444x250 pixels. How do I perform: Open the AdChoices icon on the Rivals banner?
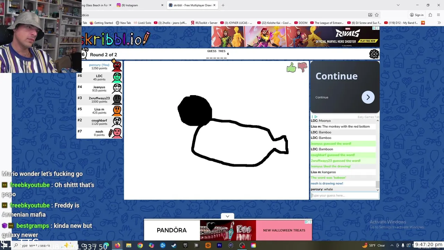pos(375,28)
